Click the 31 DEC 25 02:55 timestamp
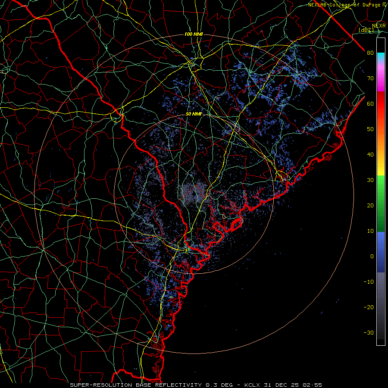The height and width of the screenshot is (388, 388). (293, 385)
